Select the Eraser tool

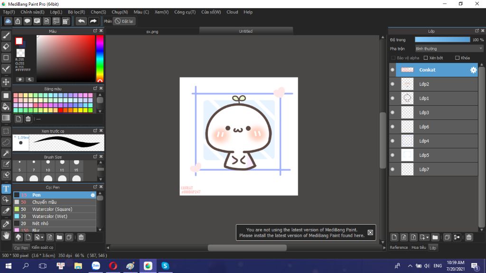pos(6,46)
